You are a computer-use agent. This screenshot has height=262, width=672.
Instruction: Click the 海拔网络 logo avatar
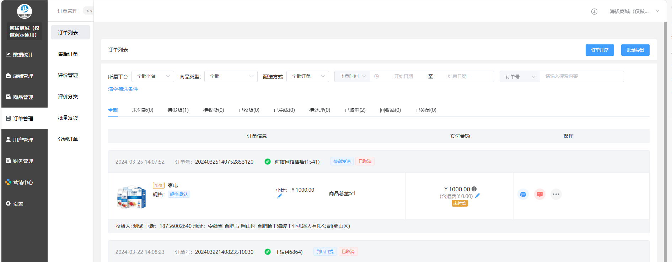click(25, 11)
